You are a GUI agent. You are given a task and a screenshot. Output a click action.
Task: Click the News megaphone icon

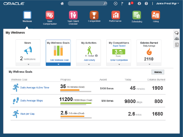[28, 50]
